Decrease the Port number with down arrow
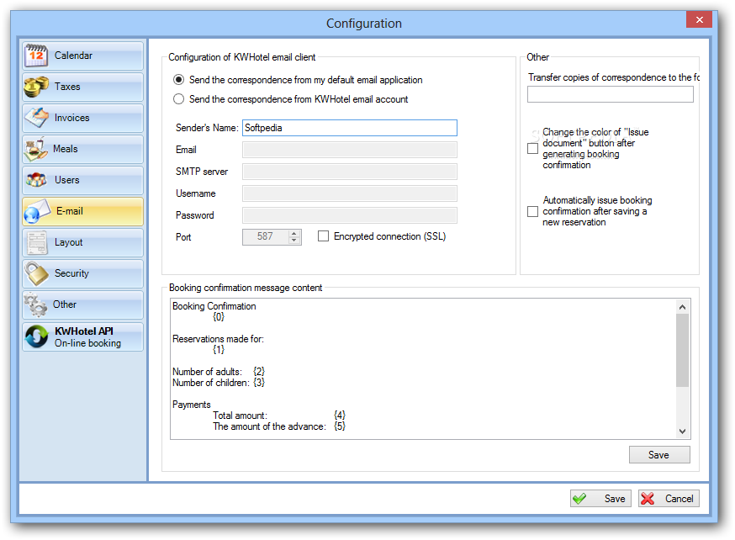The image size is (735, 540). pos(293,241)
